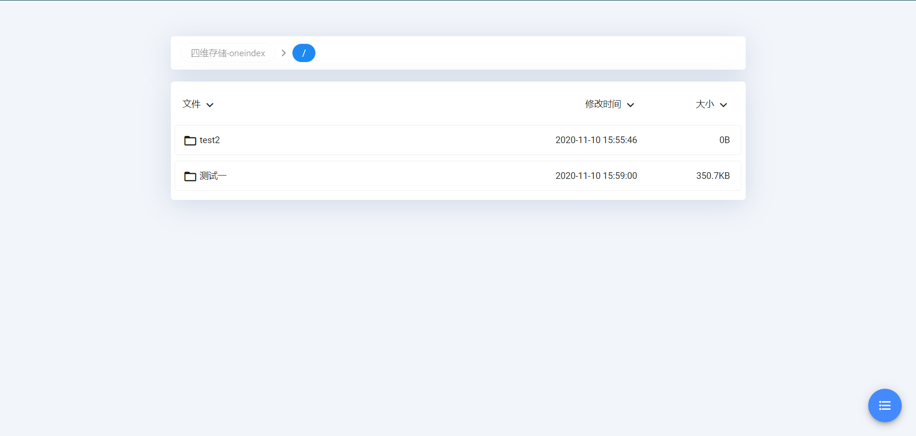Click the date 2020-11-10 15:55:46
This screenshot has width=916, height=436.
tap(596, 140)
